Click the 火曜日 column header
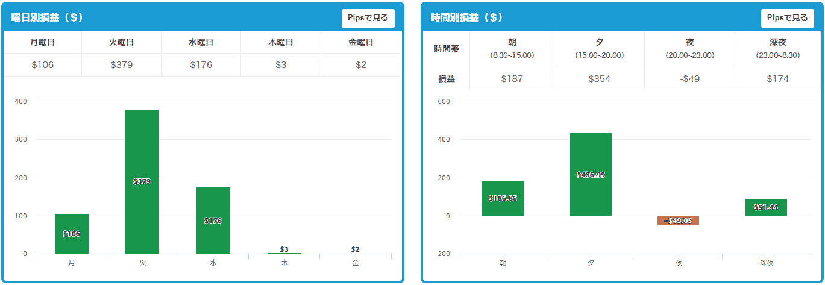The height and width of the screenshot is (285, 825). [x=121, y=42]
